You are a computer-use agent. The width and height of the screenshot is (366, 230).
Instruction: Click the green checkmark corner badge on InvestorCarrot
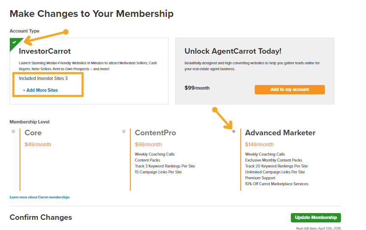(14, 43)
